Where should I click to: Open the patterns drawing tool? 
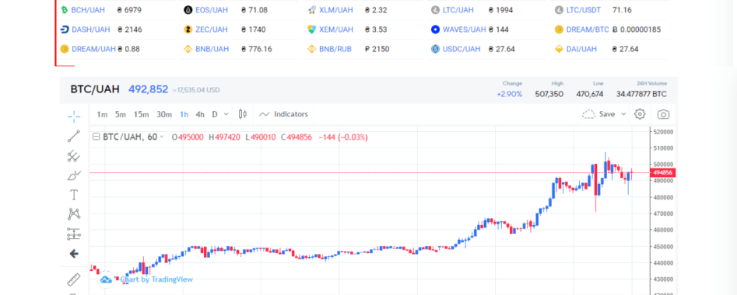coord(73,214)
